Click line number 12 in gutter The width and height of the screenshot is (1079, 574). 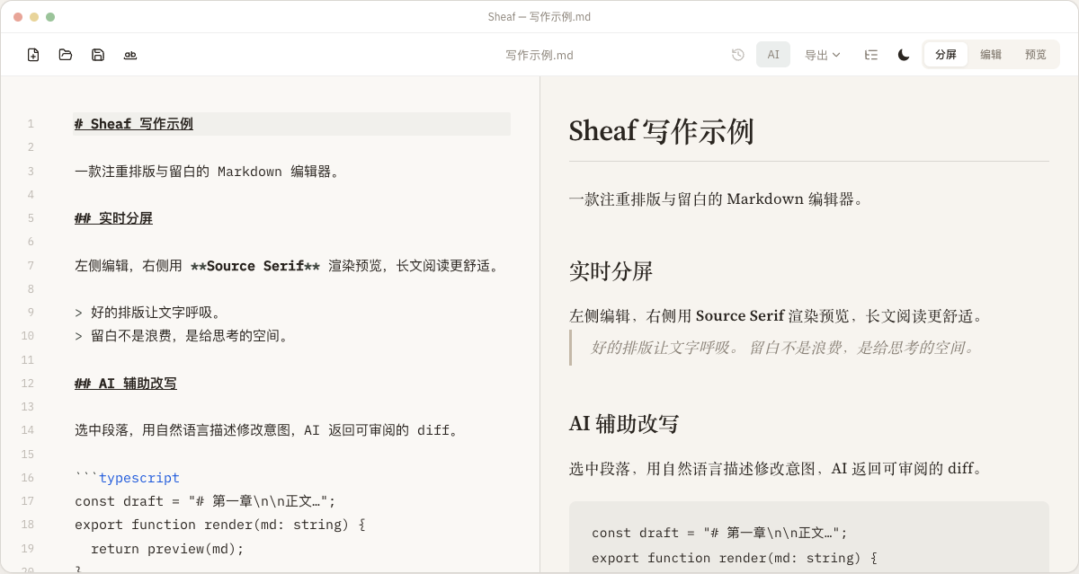[27, 384]
